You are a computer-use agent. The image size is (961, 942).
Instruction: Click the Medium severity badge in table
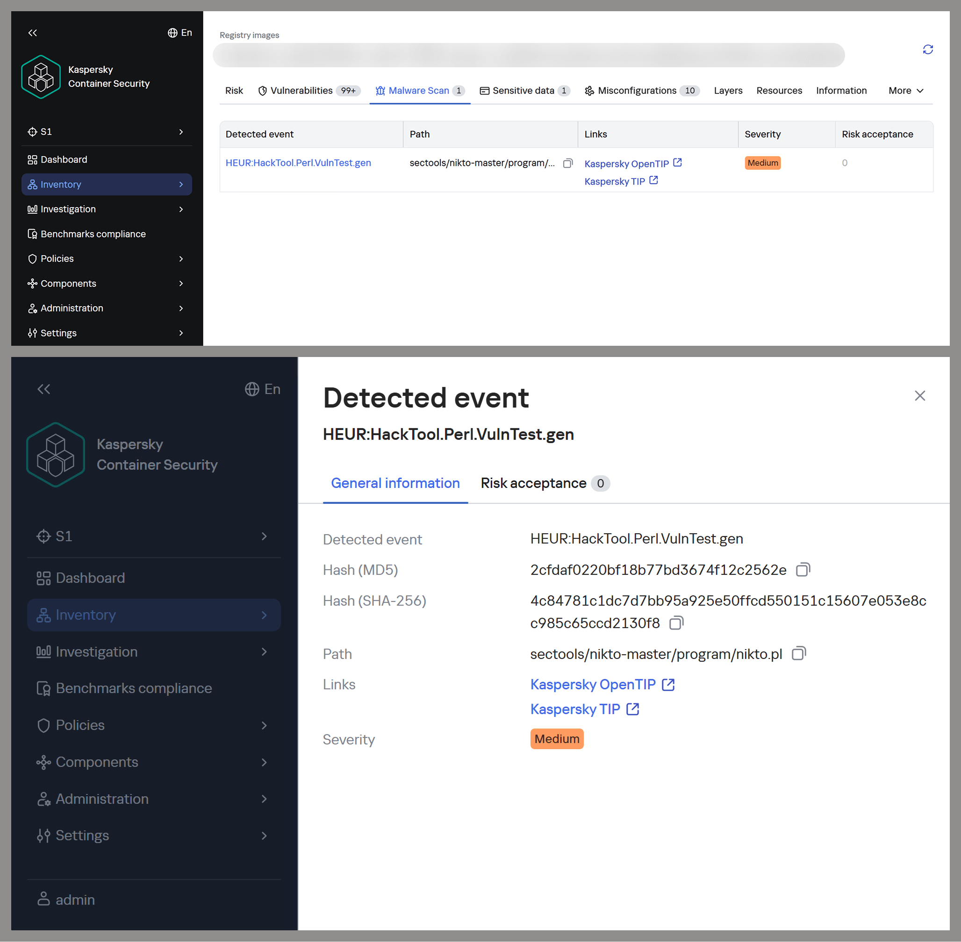(762, 163)
